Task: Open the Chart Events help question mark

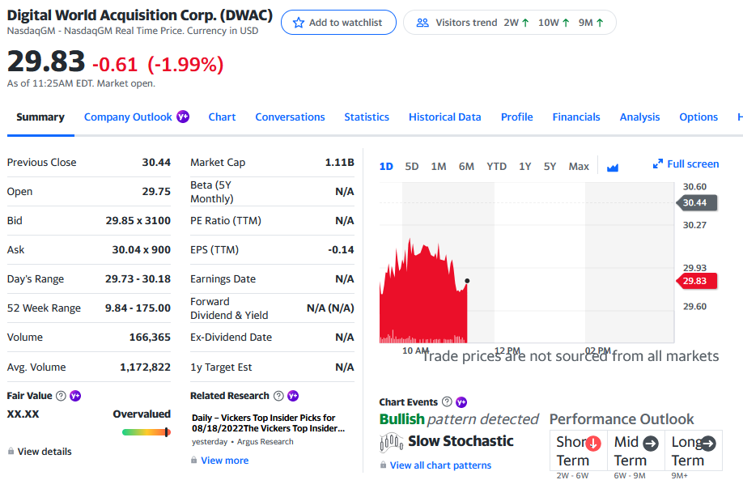Action: 447,401
